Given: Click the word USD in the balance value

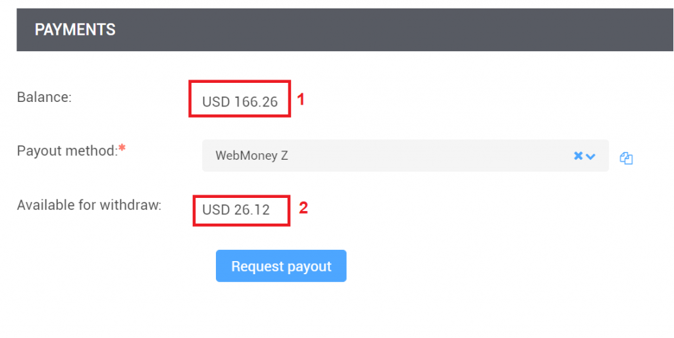Looking at the screenshot, I should [215, 102].
